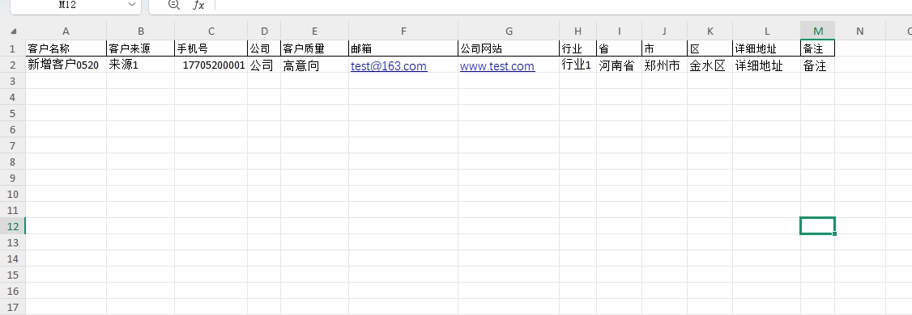Viewport: 912px width, 315px height.
Task: Select column N header
Action: [859, 31]
